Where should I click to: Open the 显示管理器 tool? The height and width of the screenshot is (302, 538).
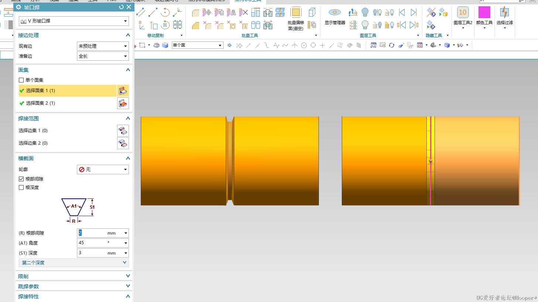pos(335,17)
